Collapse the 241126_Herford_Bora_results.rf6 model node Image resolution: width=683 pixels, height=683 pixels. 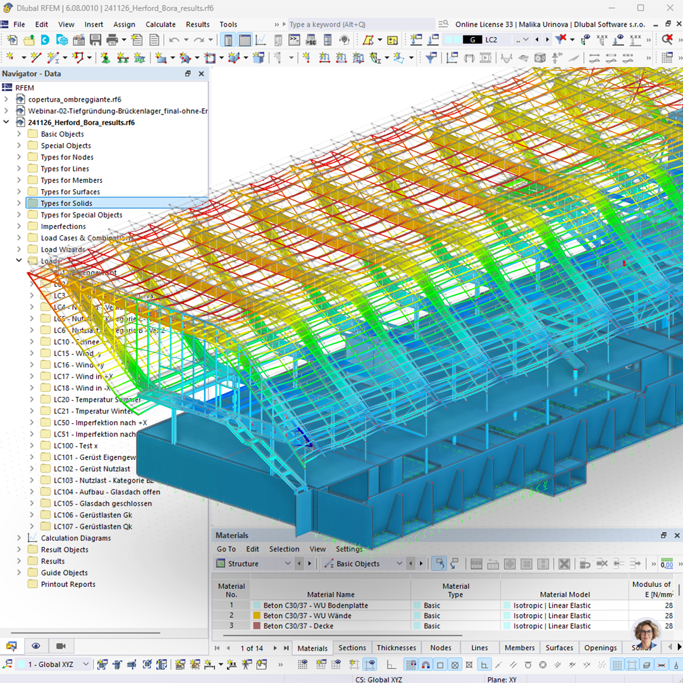(x=6, y=122)
